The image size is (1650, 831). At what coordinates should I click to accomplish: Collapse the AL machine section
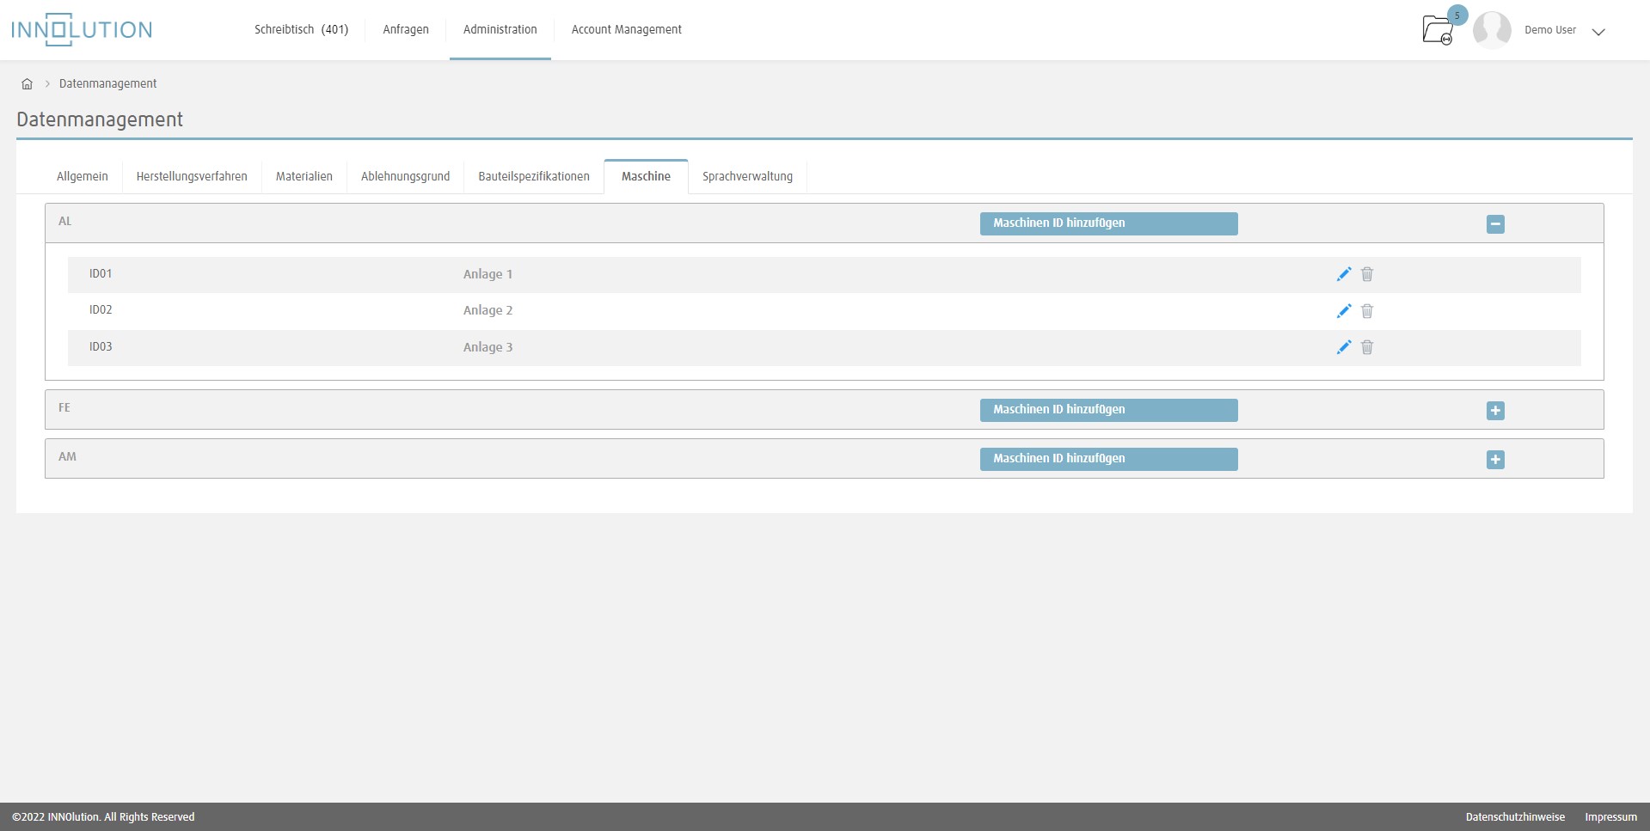[1496, 223]
